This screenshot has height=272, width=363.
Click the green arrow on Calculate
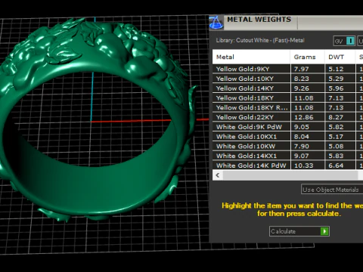click(x=324, y=231)
